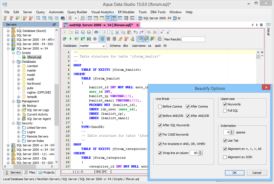Click the gray Stop execution circle icon

[95, 39]
